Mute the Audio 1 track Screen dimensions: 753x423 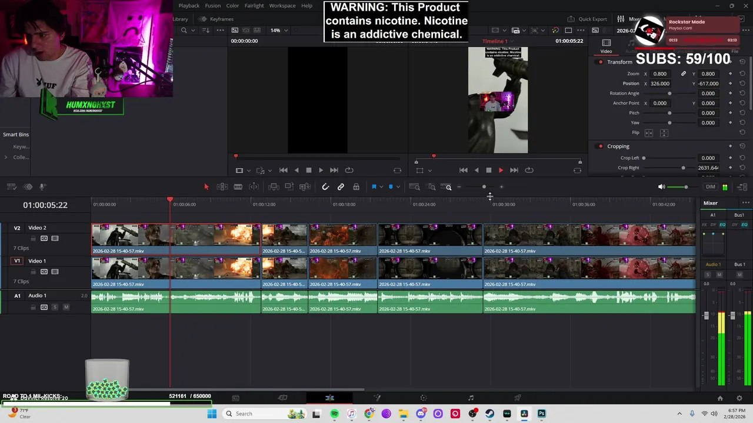click(66, 307)
